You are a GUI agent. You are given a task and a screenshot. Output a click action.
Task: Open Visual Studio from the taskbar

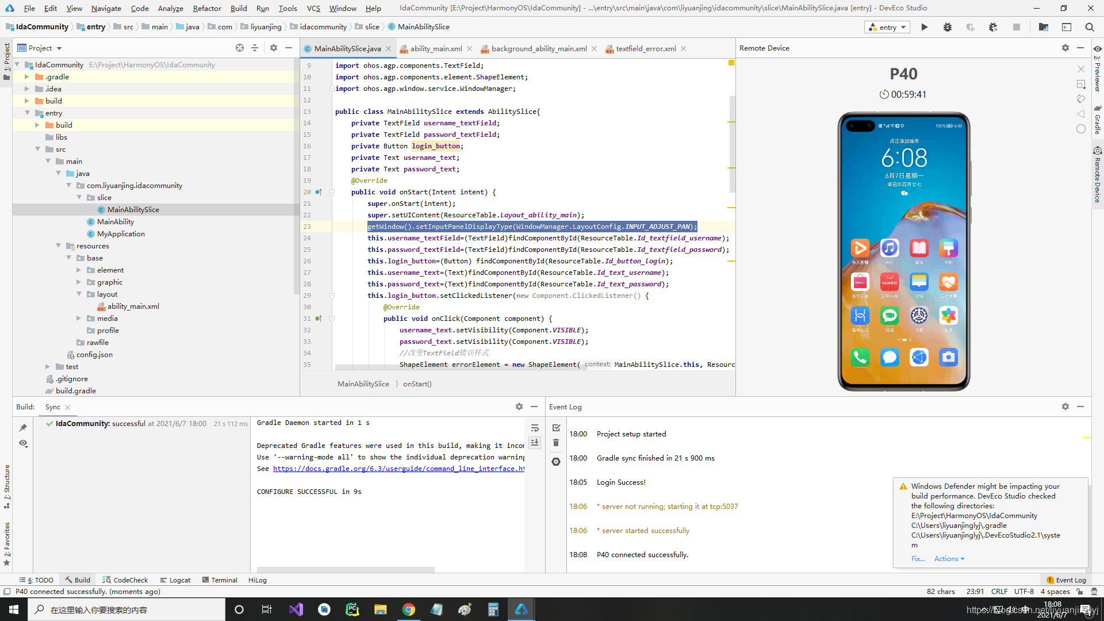click(296, 609)
